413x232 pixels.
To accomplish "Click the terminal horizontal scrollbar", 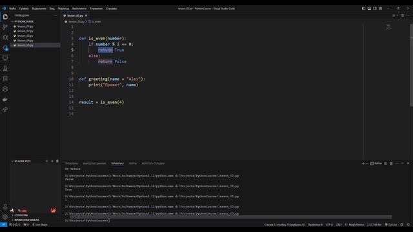I will (x=231, y=217).
